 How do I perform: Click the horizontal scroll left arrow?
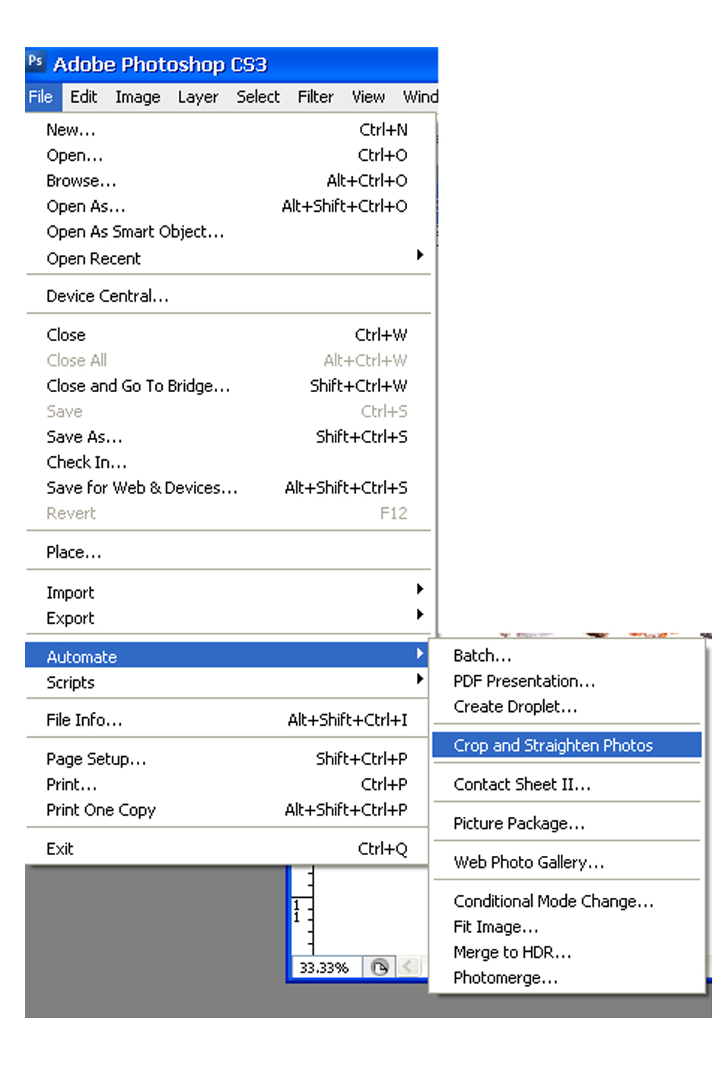(409, 967)
